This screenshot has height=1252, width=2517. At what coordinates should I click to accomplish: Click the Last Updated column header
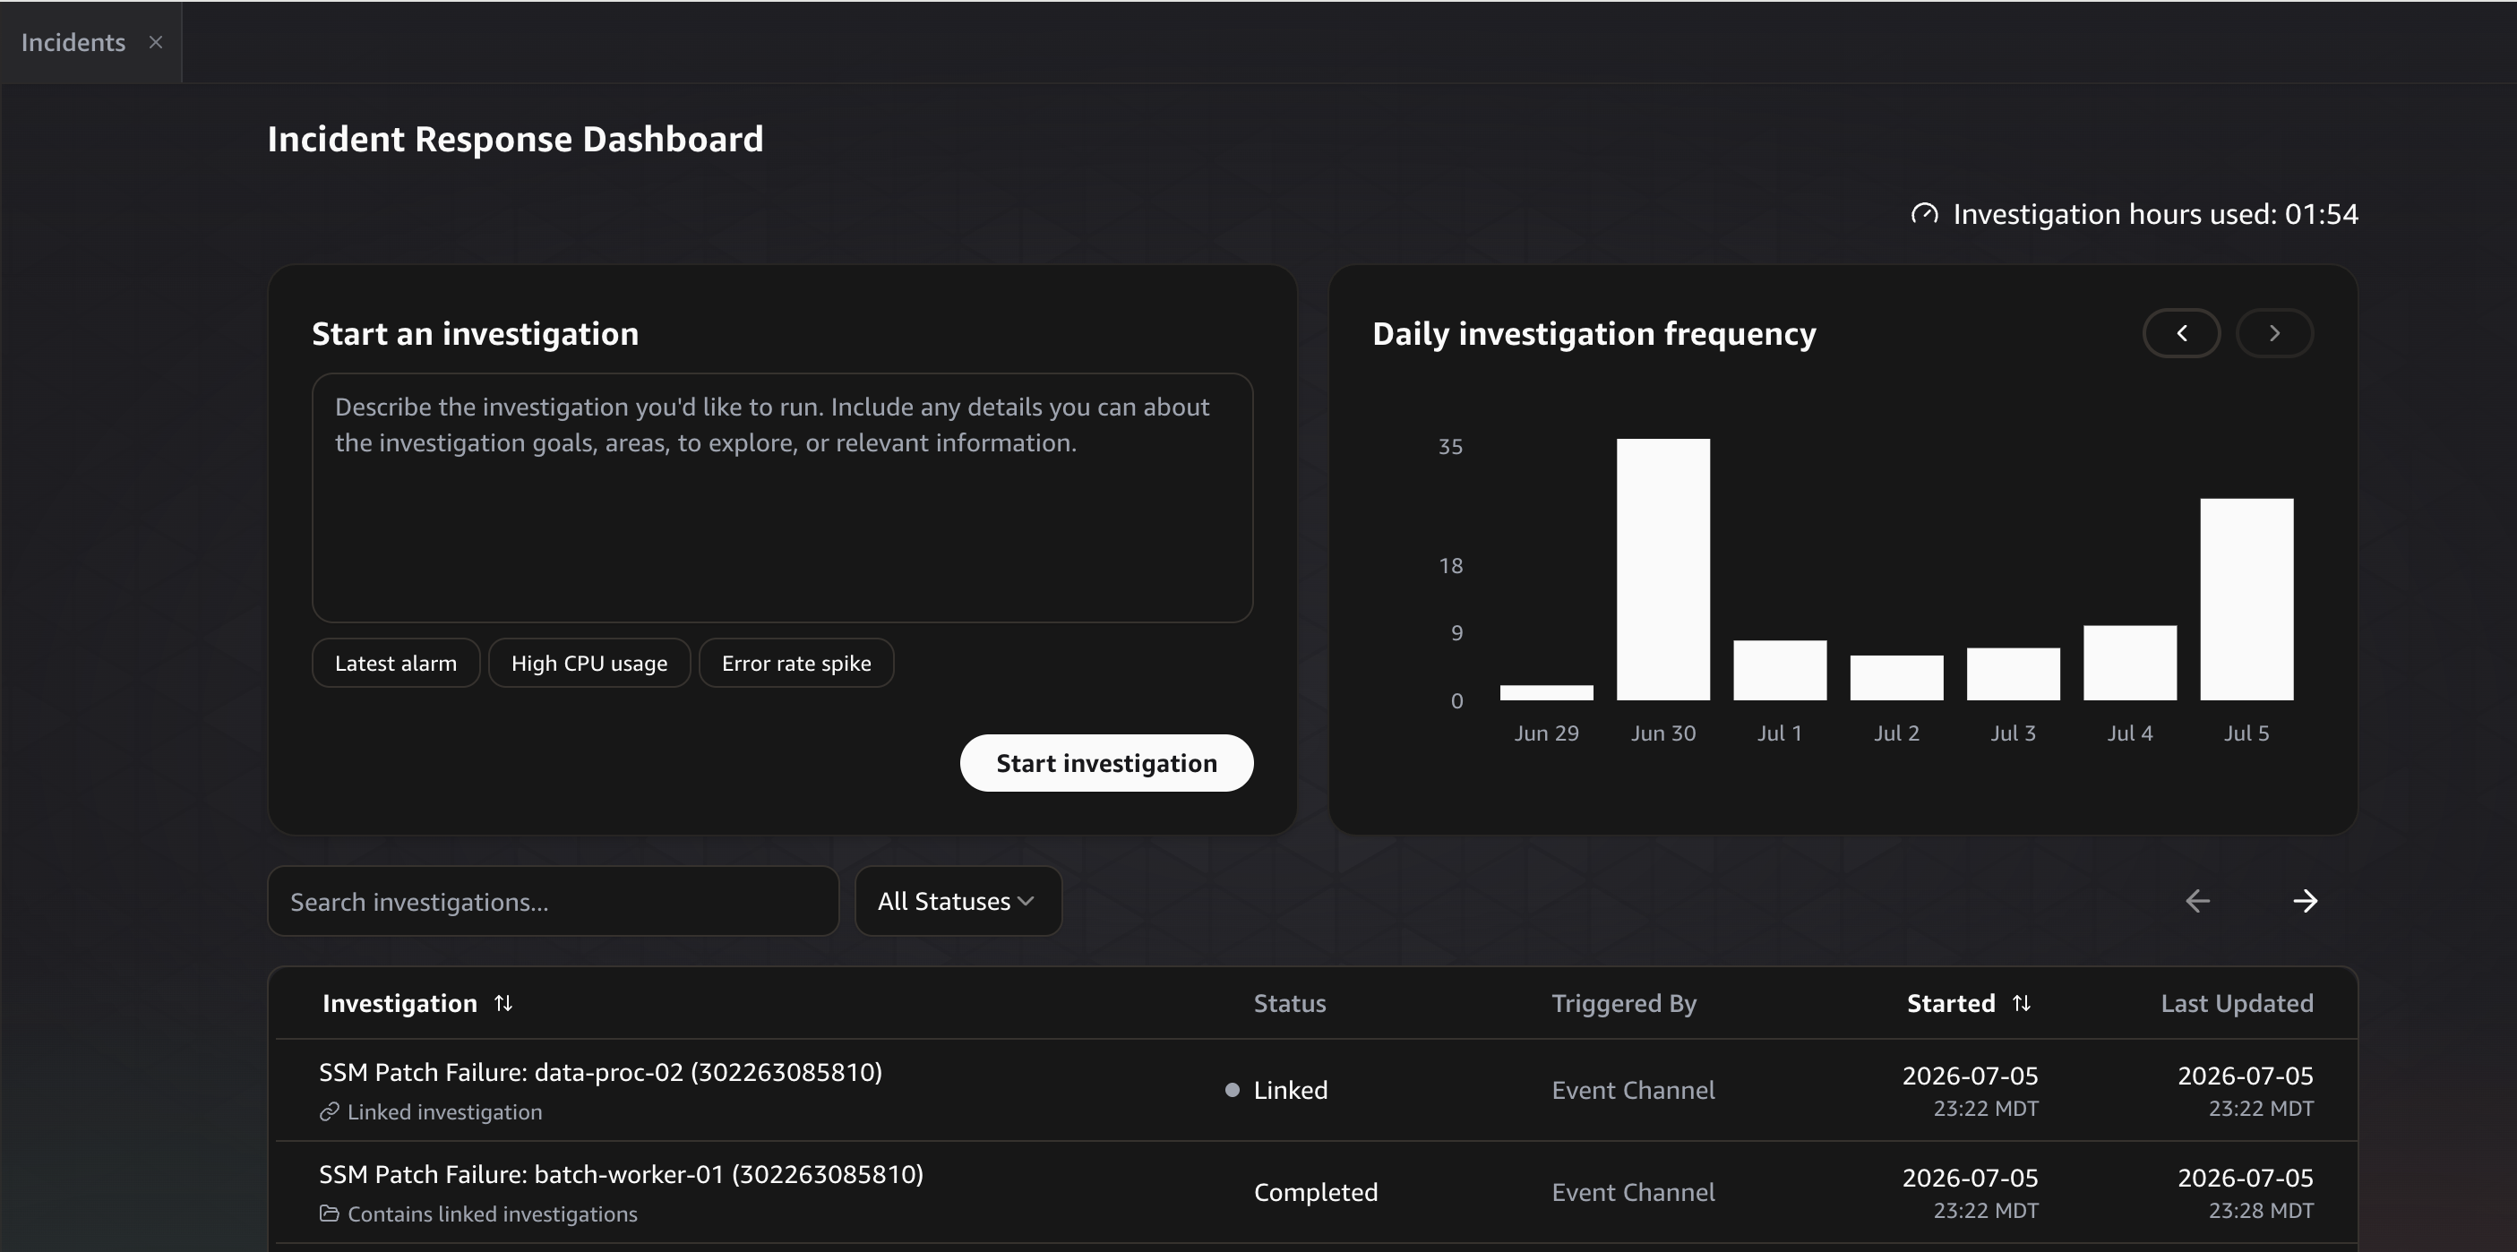tap(2237, 1003)
